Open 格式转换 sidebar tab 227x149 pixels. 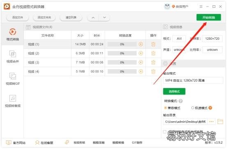tap(13, 35)
